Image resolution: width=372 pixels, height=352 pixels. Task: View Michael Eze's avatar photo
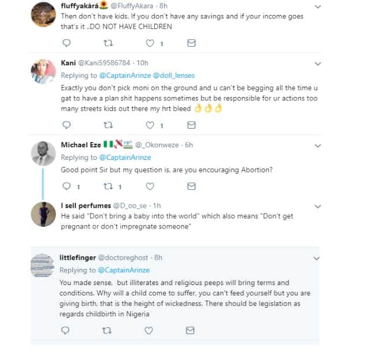42,155
